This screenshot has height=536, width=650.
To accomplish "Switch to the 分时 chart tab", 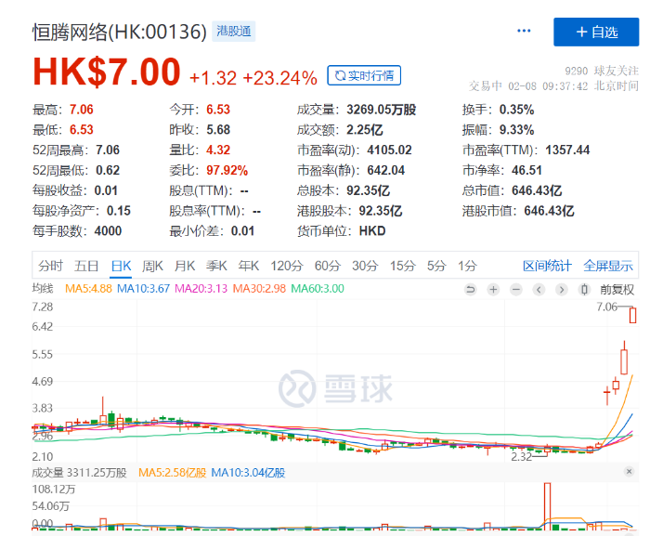I will 50,266.
